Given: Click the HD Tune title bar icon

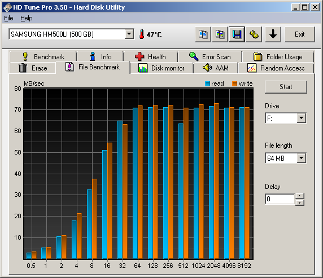Looking at the screenshot, I should point(7,7).
